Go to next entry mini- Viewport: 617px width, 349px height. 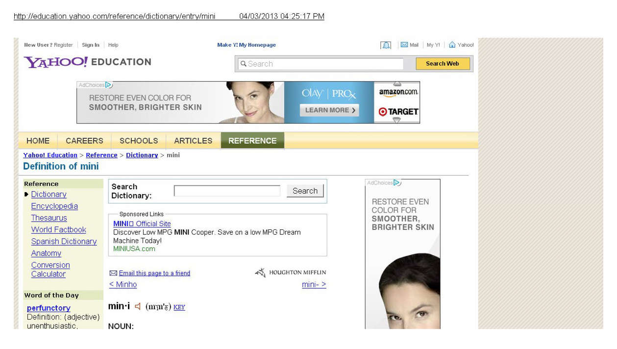tap(314, 284)
